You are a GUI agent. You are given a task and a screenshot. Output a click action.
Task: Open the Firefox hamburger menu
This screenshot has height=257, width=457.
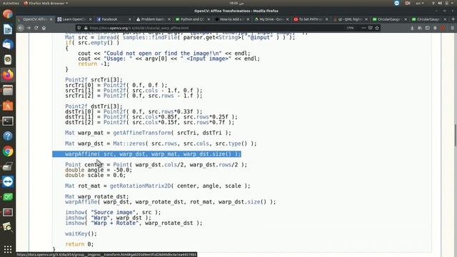pos(452,28)
